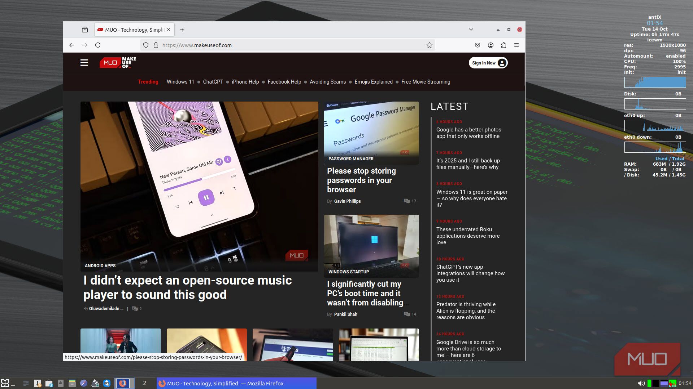Image resolution: width=693 pixels, height=389 pixels.
Task: Open Firefox View recent browsing icon
Action: pos(85,30)
